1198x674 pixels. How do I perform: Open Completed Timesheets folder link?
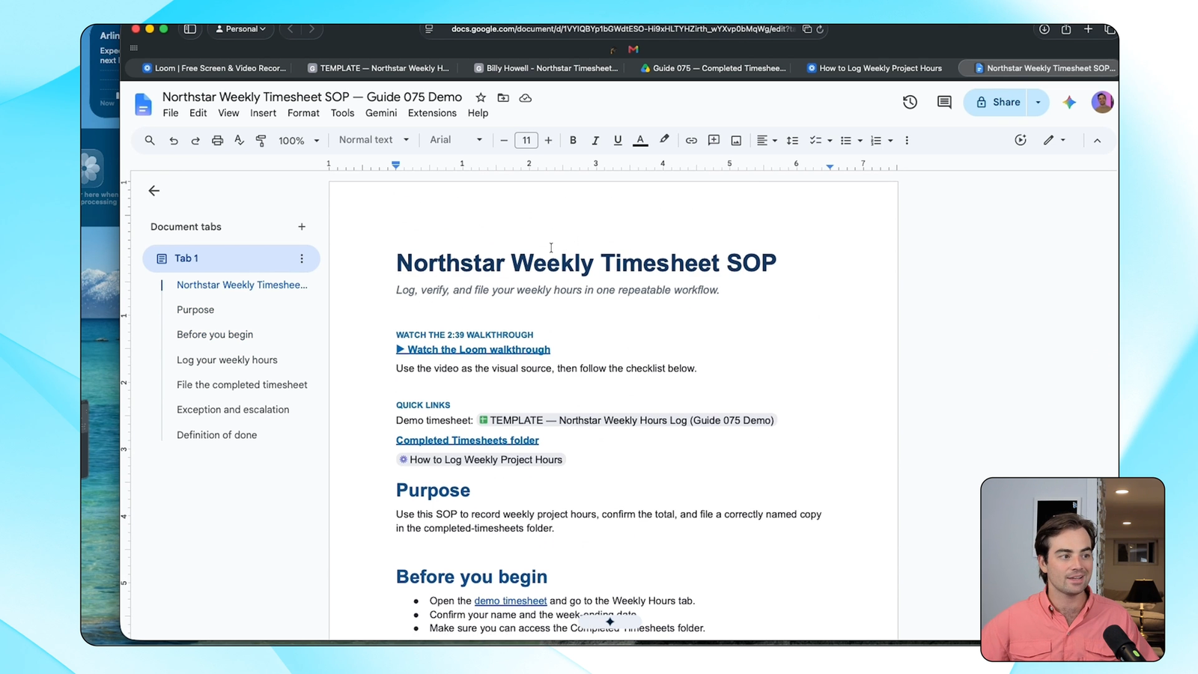point(467,440)
